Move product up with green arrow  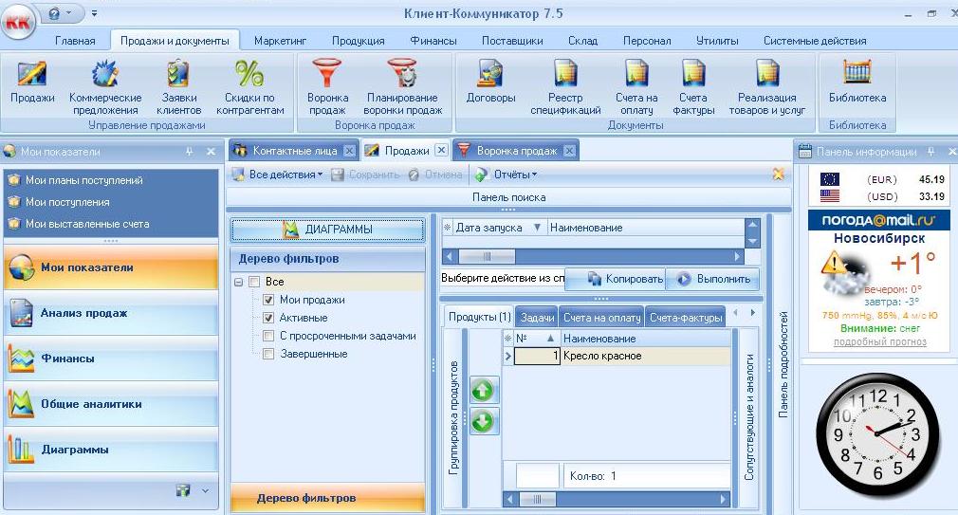click(483, 390)
